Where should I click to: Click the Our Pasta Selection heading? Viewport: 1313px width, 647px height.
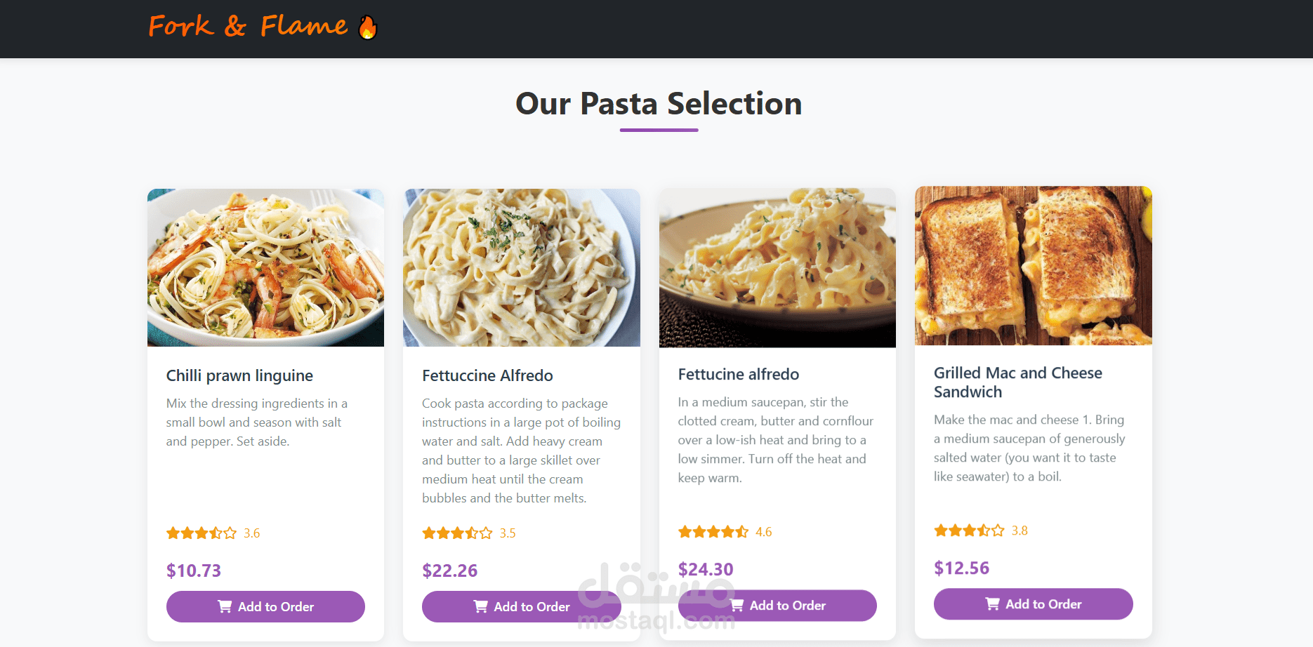(x=659, y=104)
